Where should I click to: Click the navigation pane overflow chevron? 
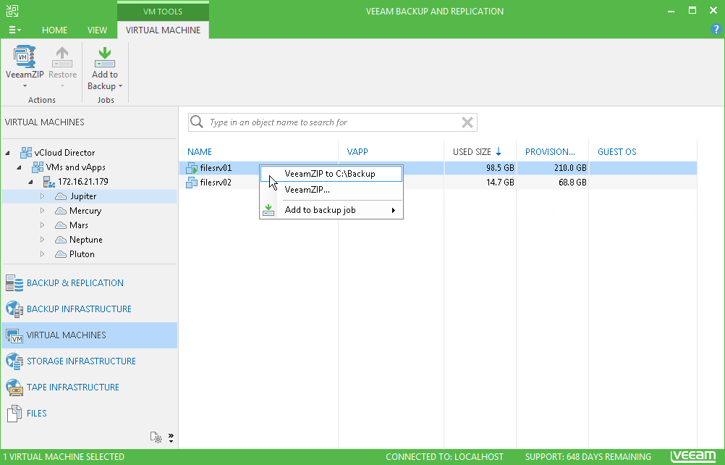click(x=171, y=437)
